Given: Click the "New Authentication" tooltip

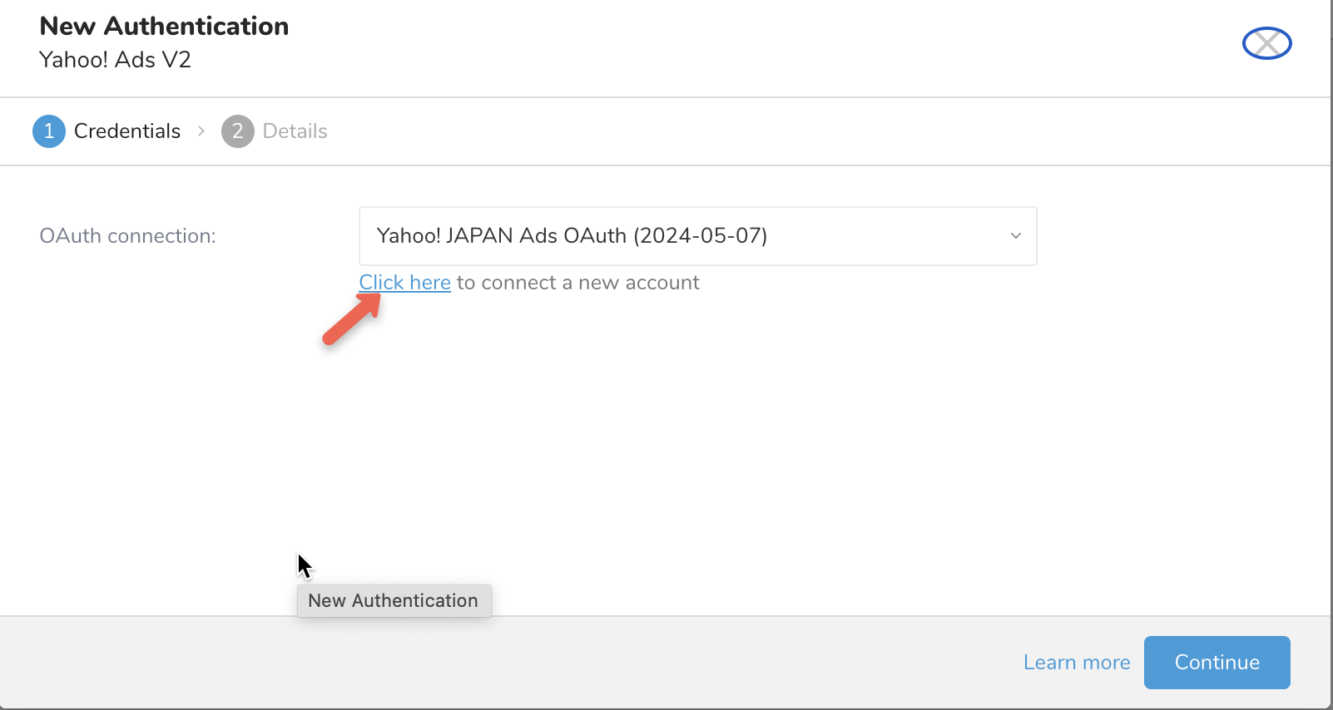Looking at the screenshot, I should coord(393,601).
